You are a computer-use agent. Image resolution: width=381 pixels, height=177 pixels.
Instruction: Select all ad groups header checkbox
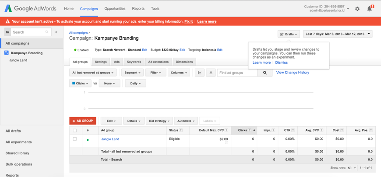click(75, 130)
